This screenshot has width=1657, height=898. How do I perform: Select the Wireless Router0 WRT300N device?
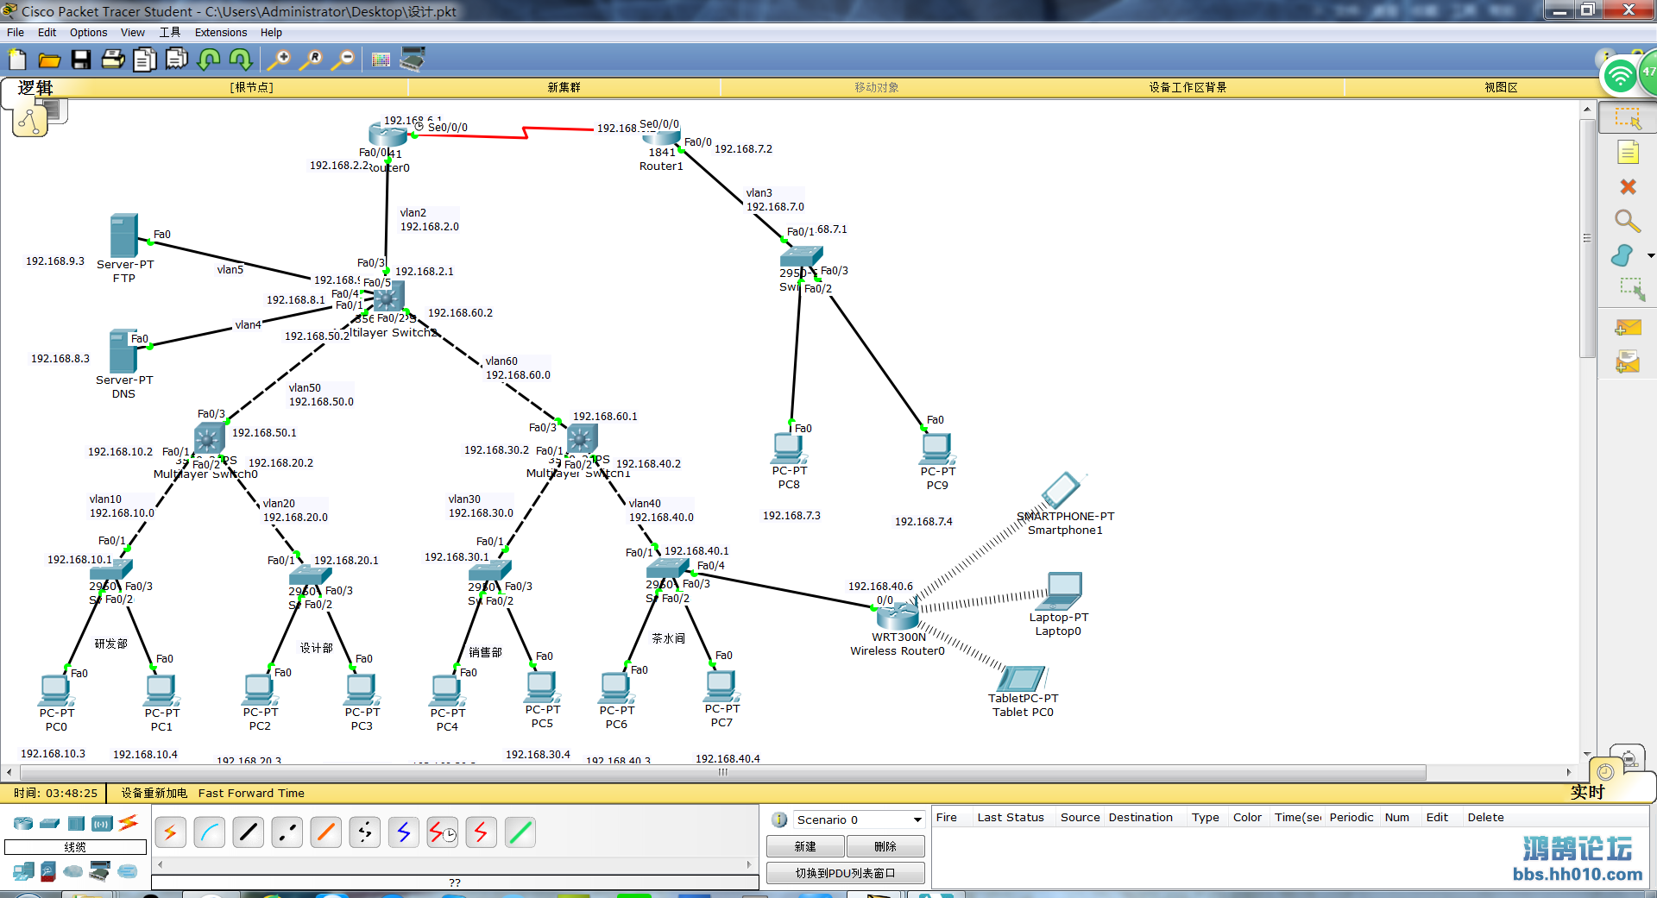[x=898, y=615]
